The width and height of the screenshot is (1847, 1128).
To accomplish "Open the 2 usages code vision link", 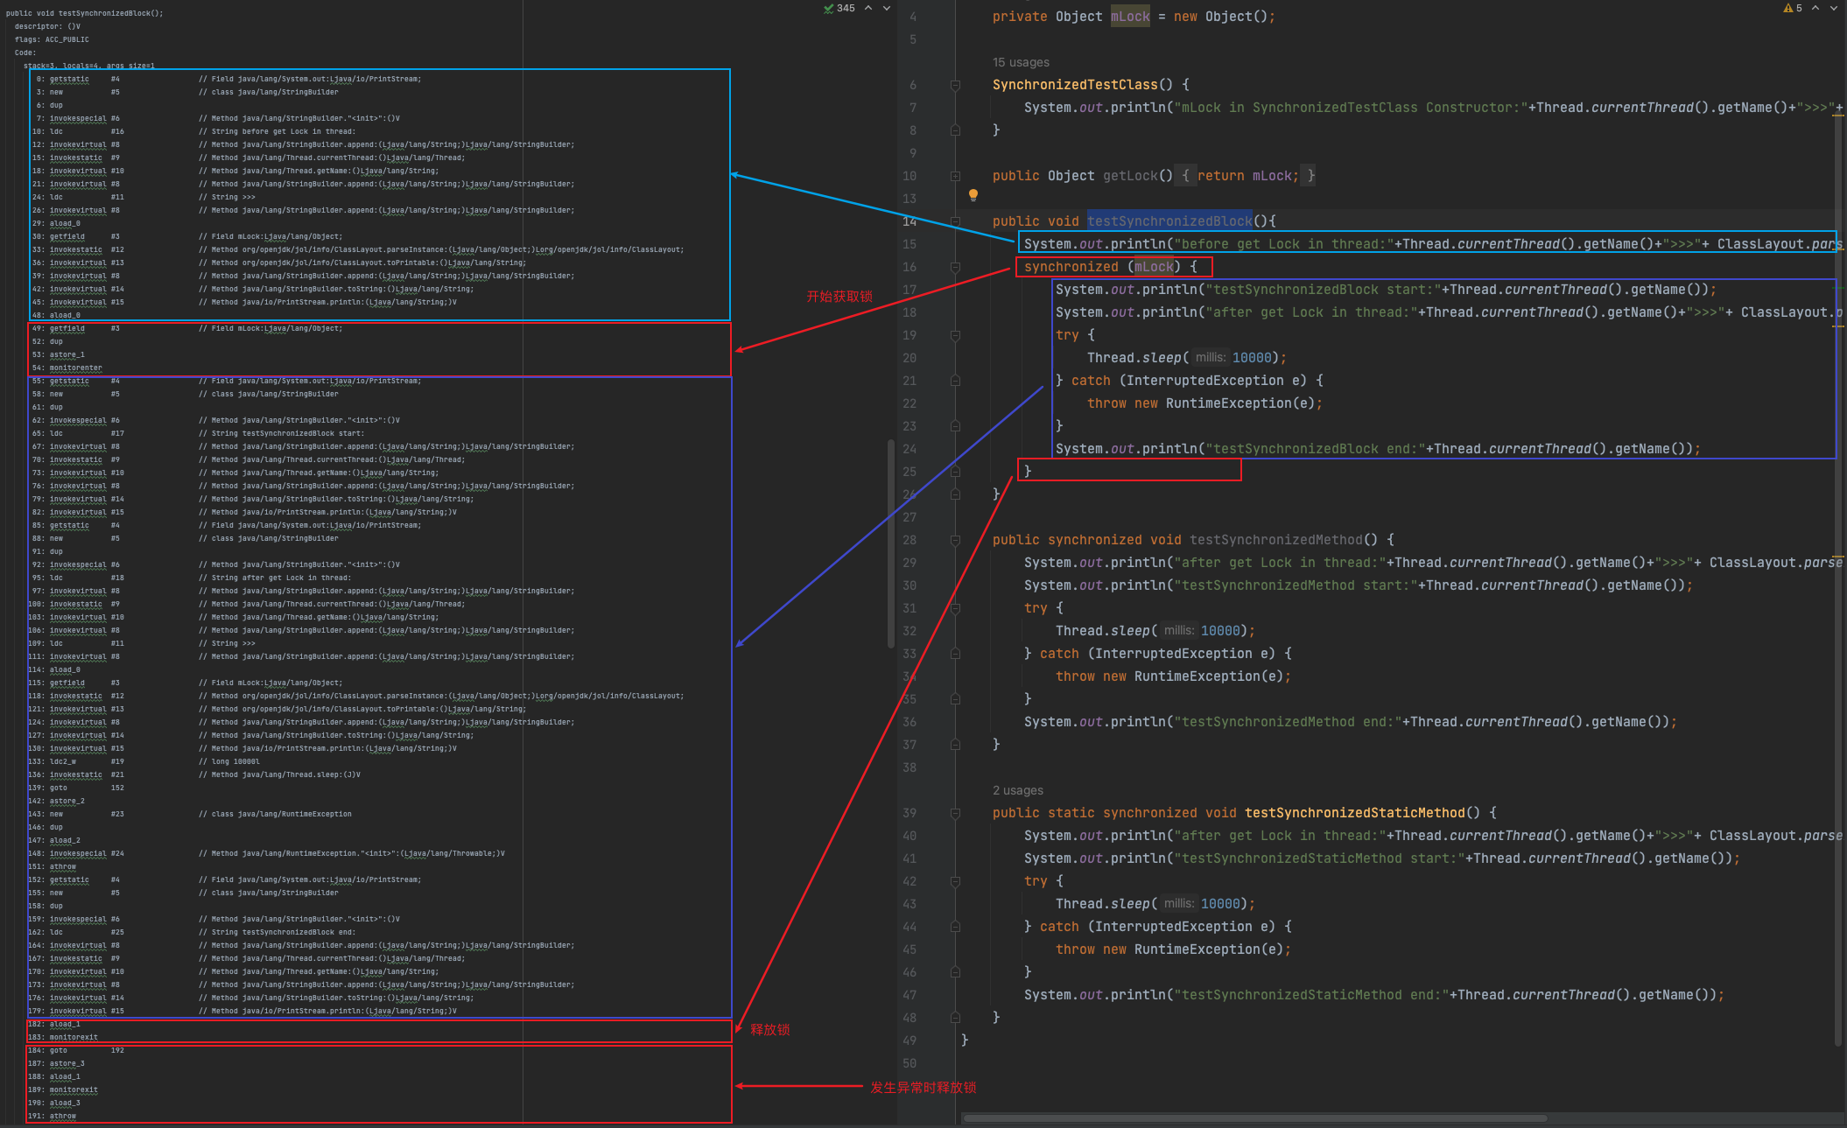I will (1017, 790).
